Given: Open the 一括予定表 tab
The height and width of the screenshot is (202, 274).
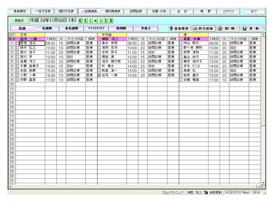Looking at the screenshot, I should [x=43, y=11].
